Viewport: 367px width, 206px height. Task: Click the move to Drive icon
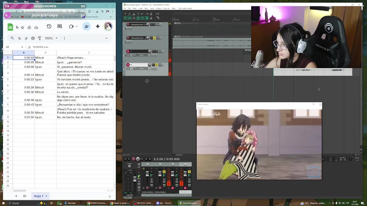[29, 27]
